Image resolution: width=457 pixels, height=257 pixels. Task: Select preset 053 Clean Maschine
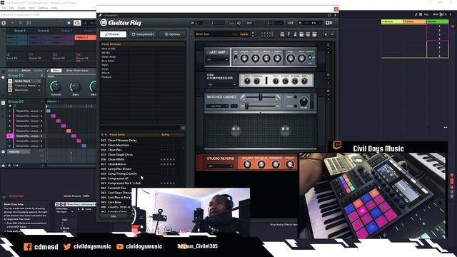click(142, 145)
